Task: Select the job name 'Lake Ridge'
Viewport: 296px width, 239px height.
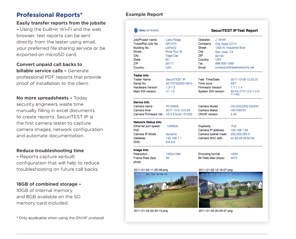Action: 173,40
